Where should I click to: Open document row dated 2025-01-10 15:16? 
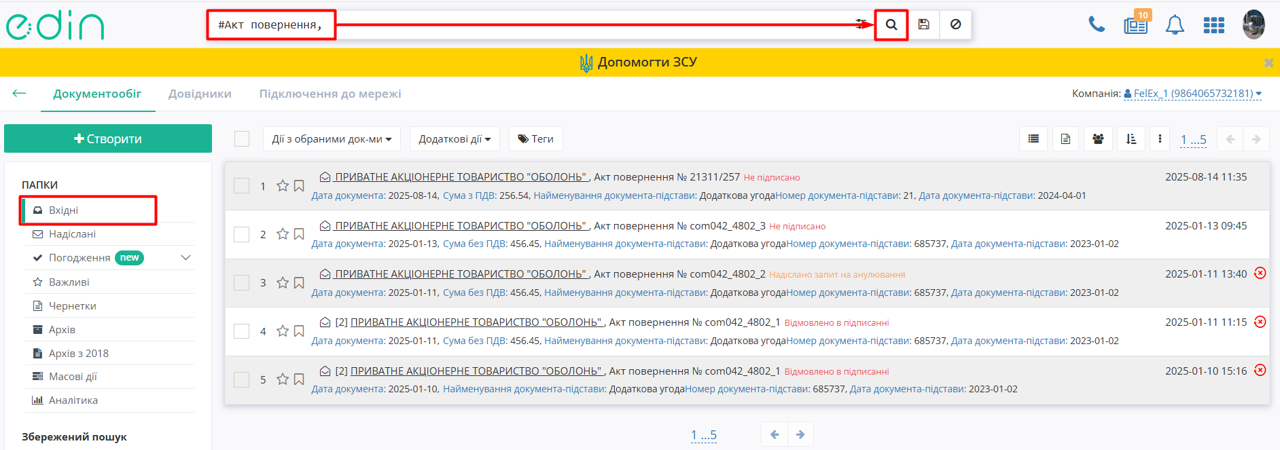pos(747,380)
